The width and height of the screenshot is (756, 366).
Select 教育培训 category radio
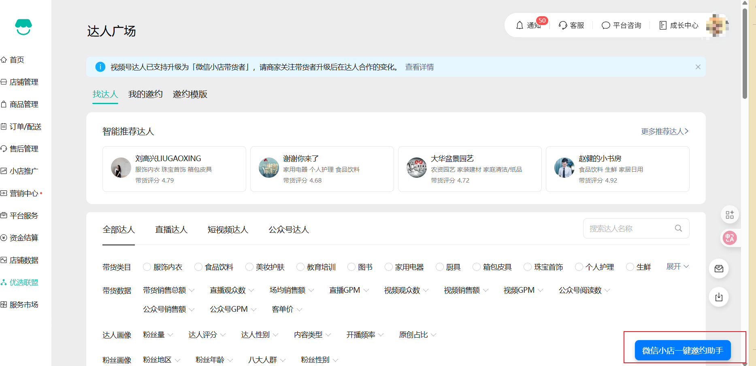tap(300, 267)
